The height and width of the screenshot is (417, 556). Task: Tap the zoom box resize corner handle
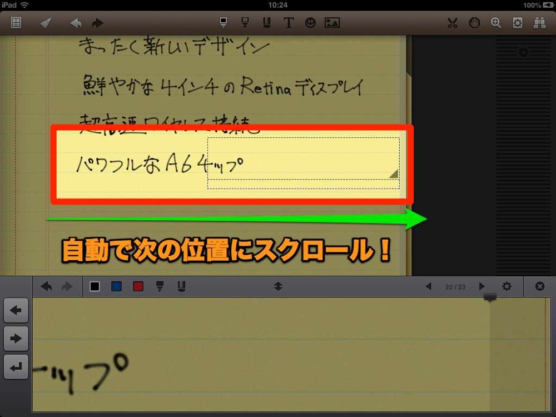coord(394,173)
